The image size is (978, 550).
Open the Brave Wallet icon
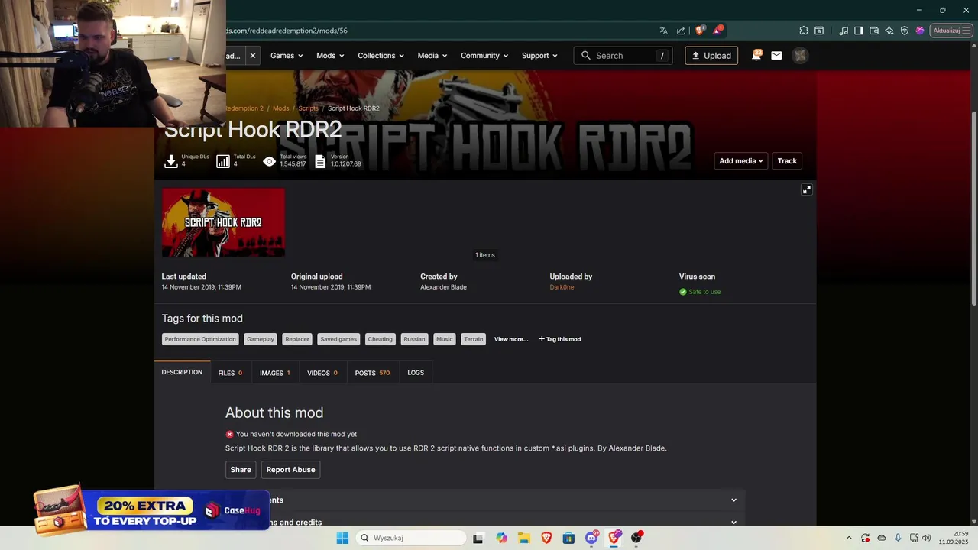pos(874,31)
